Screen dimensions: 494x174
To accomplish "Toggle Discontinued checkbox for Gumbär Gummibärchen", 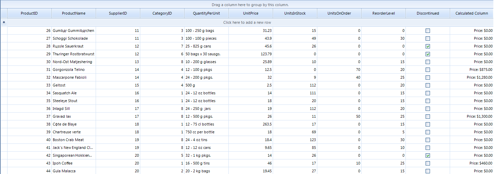I will pos(428,31).
